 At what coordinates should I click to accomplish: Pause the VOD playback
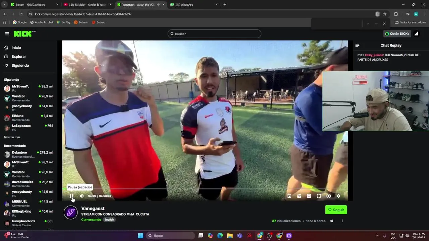click(x=71, y=196)
